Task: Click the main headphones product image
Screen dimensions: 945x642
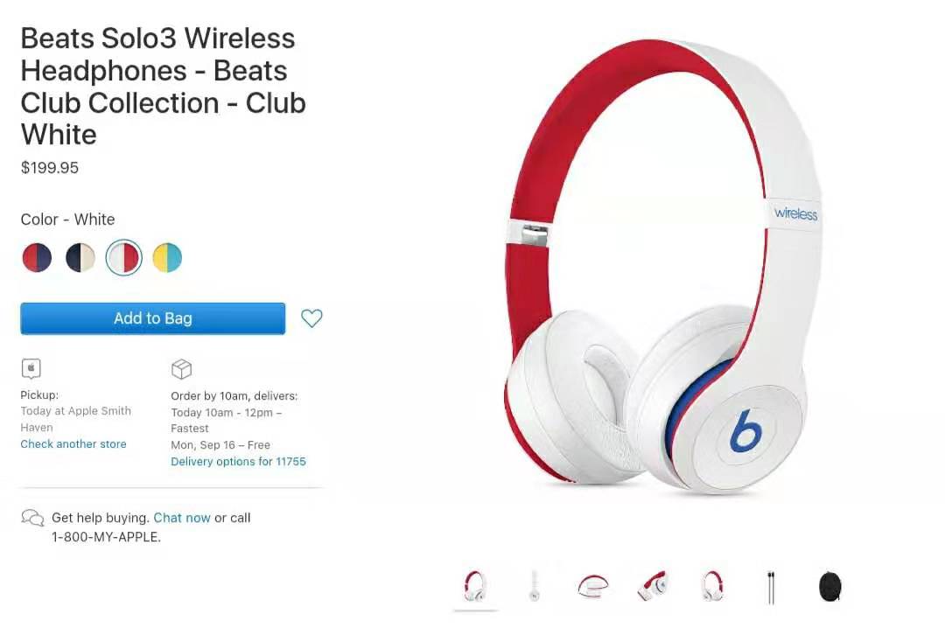Action: (663, 268)
